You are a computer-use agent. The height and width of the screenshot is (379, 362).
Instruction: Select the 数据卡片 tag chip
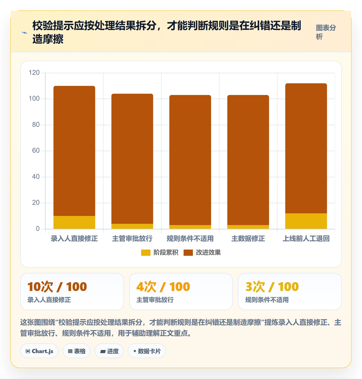click(x=147, y=351)
